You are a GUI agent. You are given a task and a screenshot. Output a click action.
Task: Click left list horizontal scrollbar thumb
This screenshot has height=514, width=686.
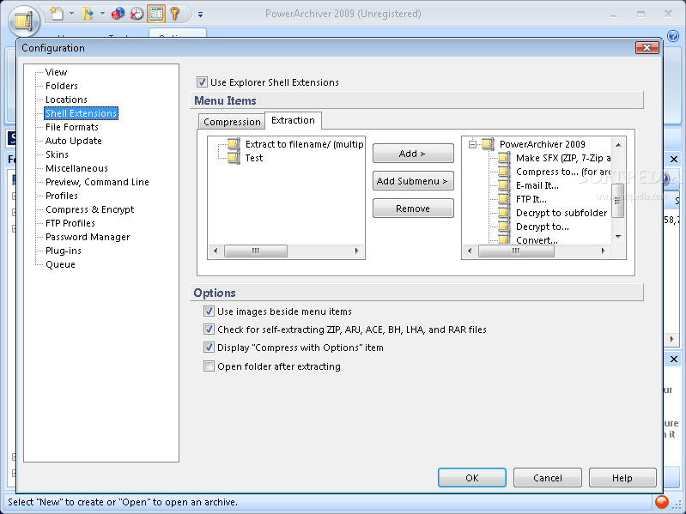coord(256,251)
